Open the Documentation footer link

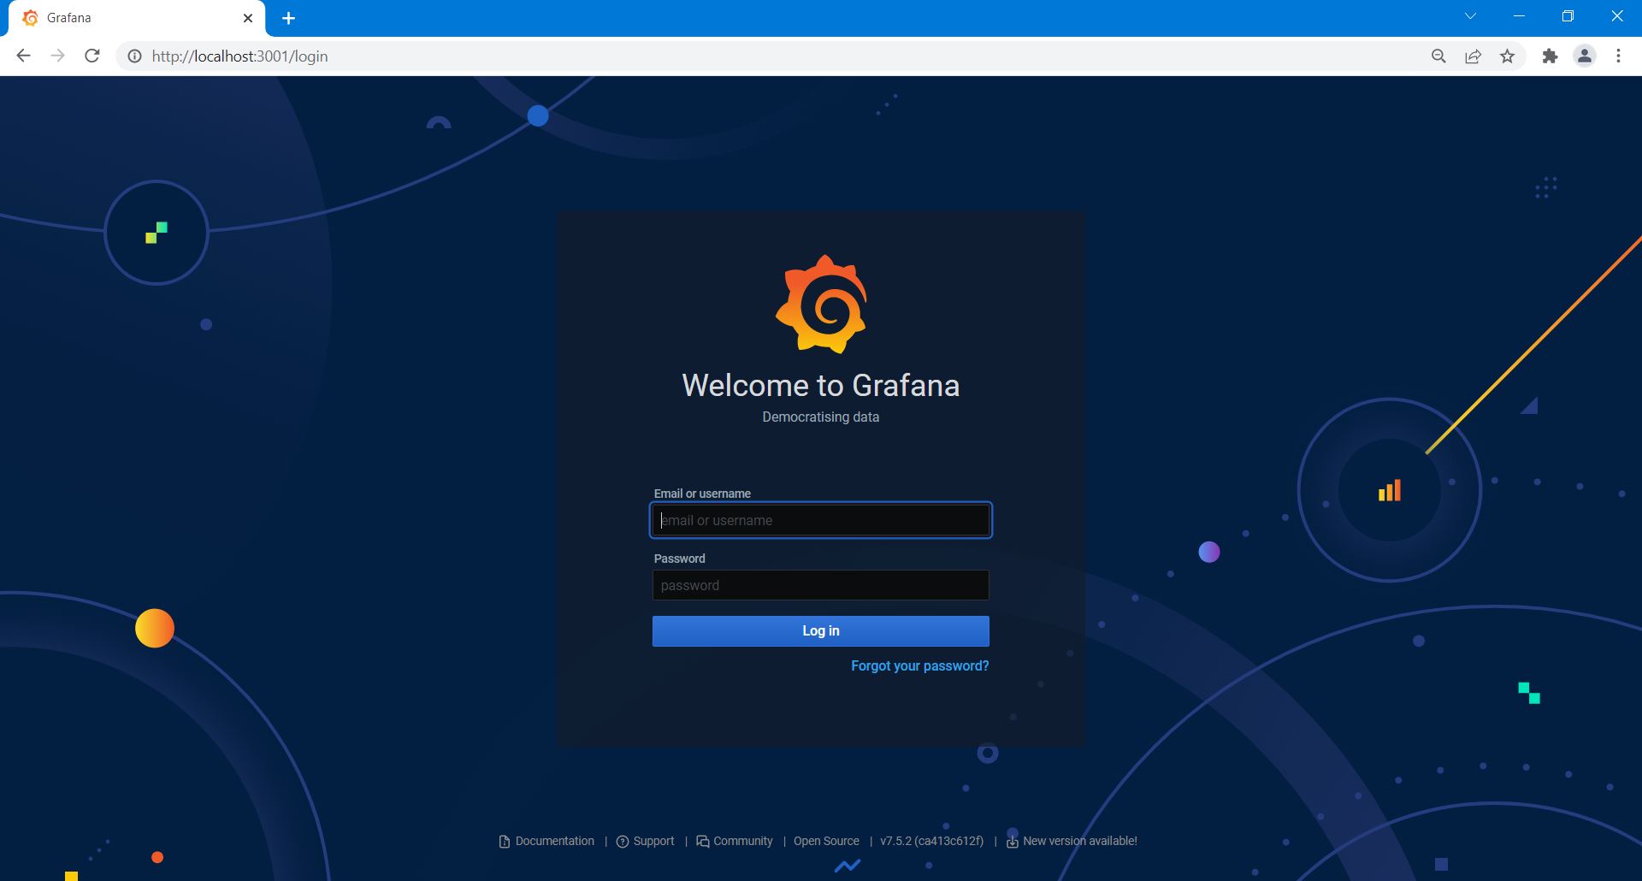553,841
